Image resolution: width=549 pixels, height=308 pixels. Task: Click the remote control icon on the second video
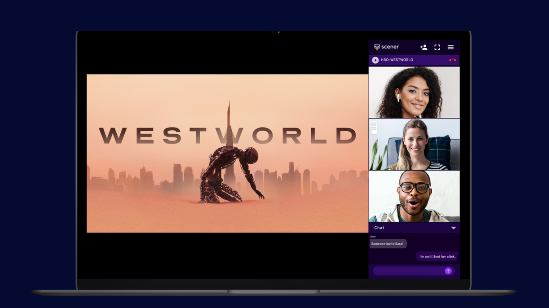[x=374, y=127]
